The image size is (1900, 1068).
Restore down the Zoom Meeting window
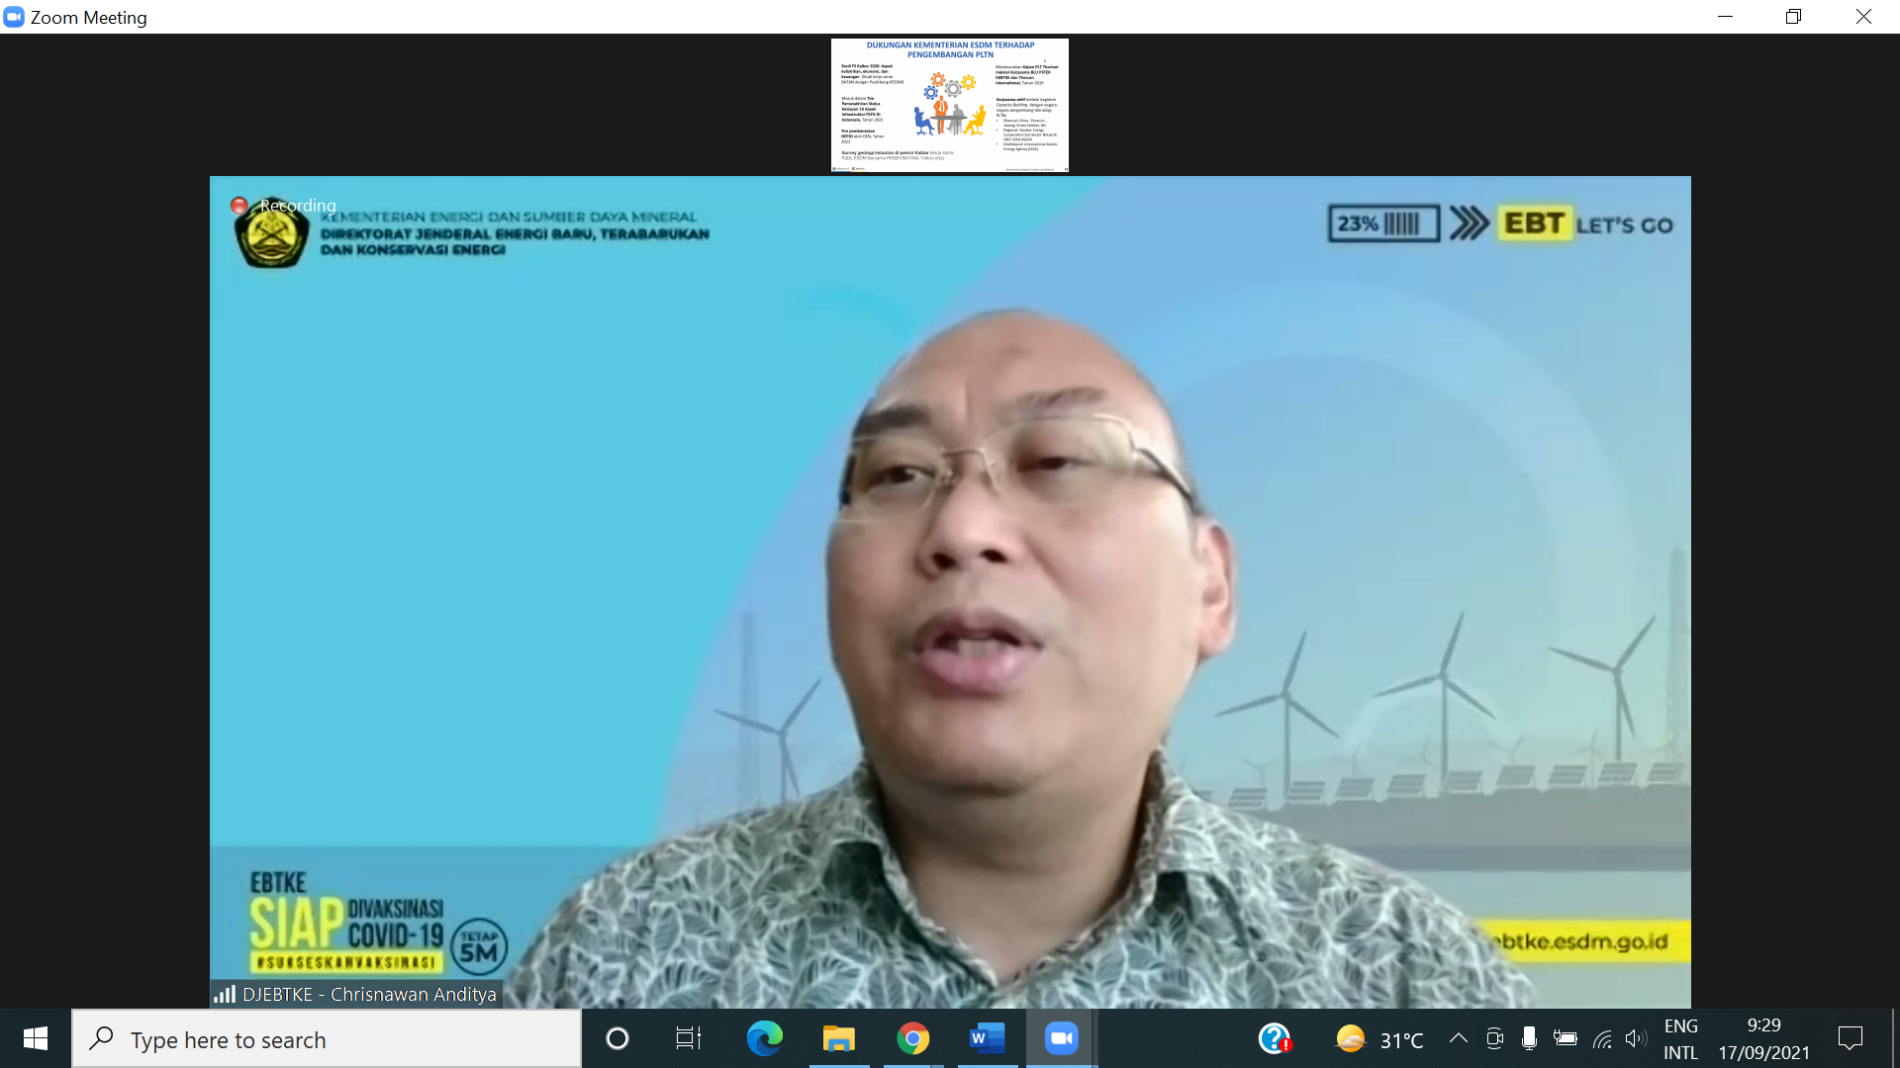(1794, 17)
